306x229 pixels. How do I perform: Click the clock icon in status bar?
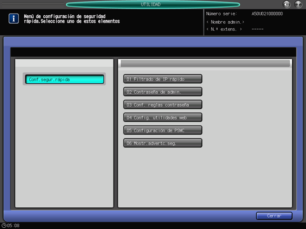(x=4, y=225)
